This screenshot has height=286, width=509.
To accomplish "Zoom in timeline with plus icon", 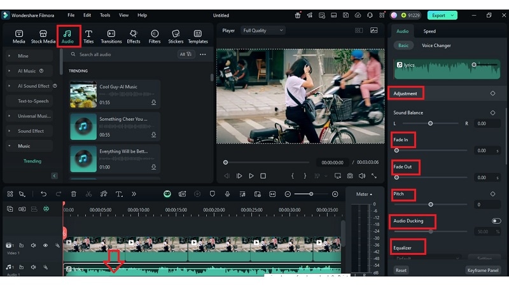I will (x=335, y=194).
